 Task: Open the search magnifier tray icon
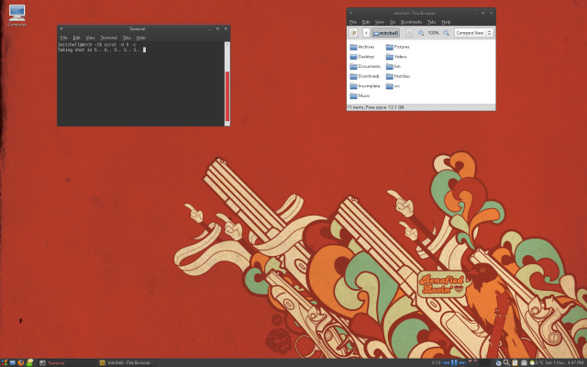coord(506,363)
